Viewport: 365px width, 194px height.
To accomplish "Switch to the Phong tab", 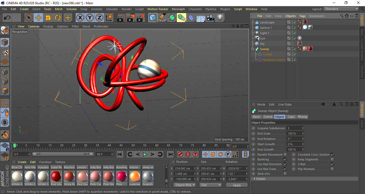I will coord(302,117).
